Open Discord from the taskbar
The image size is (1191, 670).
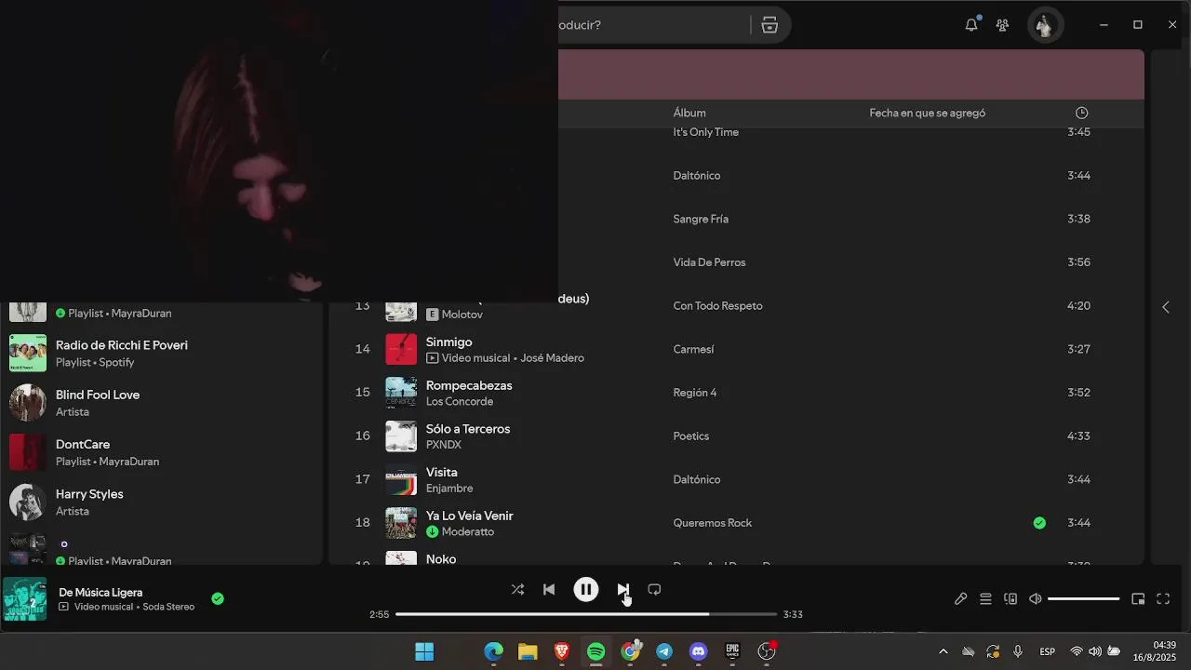[699, 651]
